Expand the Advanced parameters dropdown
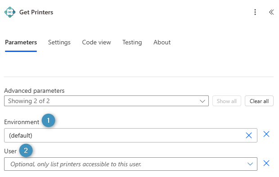Image resolution: width=279 pixels, height=177 pixels. (x=106, y=101)
